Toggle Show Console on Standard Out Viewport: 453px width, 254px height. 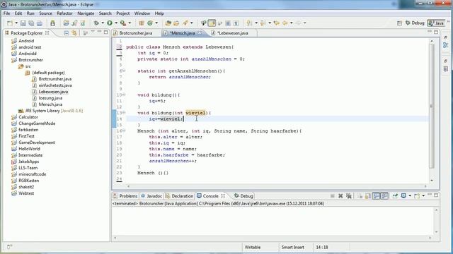tap(376, 196)
